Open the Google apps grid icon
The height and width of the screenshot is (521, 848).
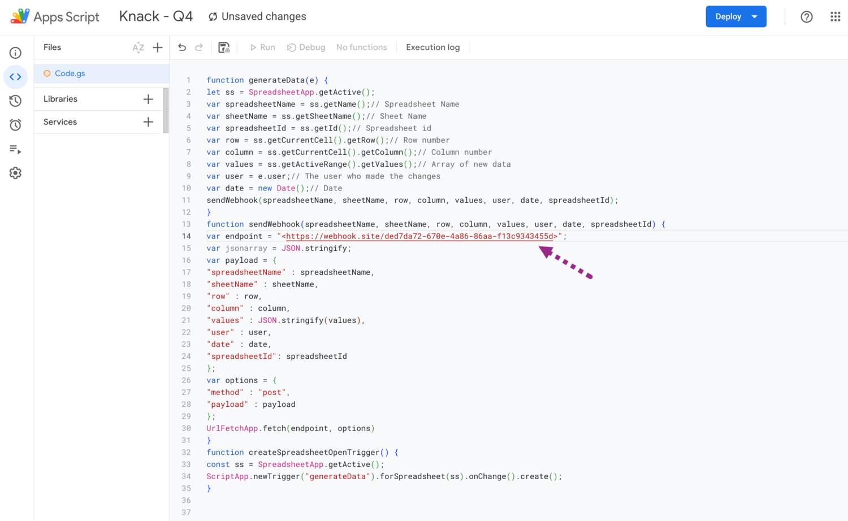835,17
